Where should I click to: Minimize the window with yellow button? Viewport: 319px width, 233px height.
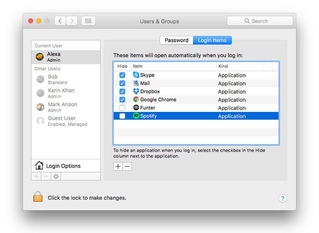pyautogui.click(x=39, y=21)
